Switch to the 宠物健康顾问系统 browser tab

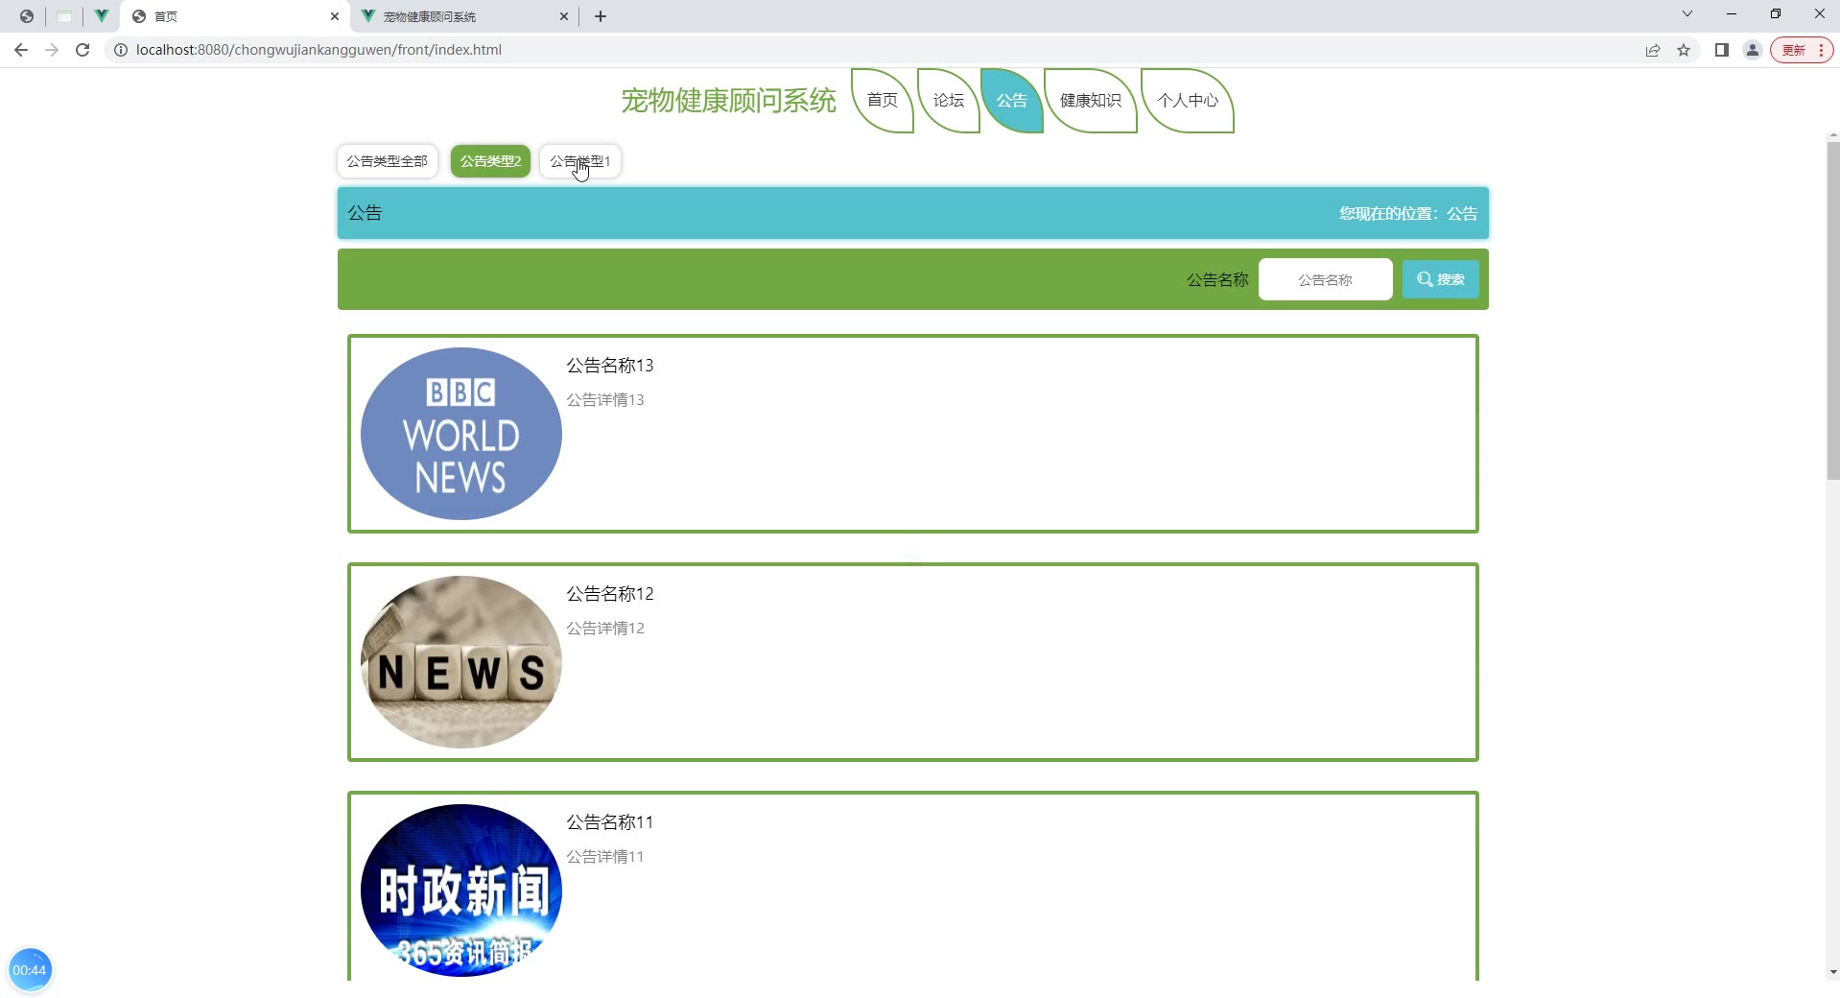463,16
